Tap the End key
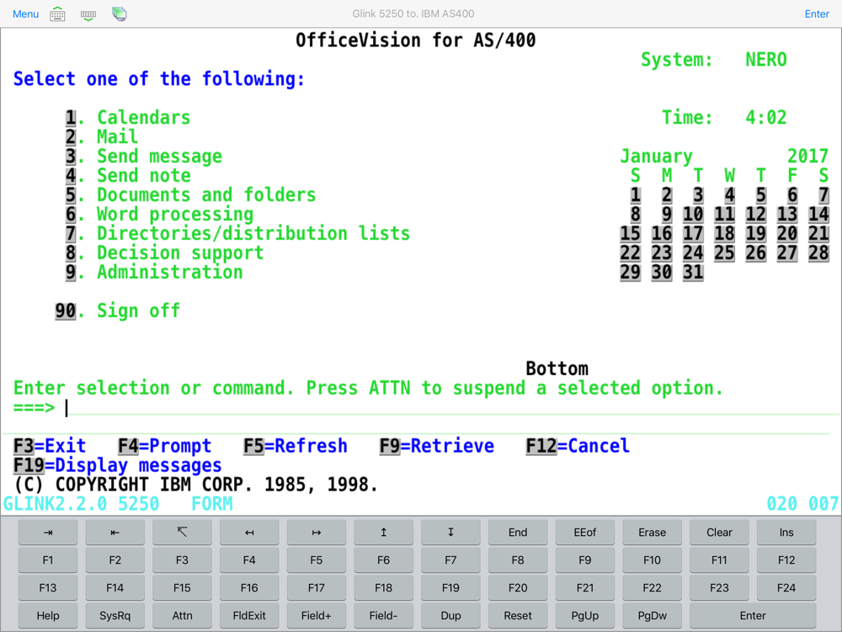Image resolution: width=842 pixels, height=632 pixels. click(x=518, y=532)
